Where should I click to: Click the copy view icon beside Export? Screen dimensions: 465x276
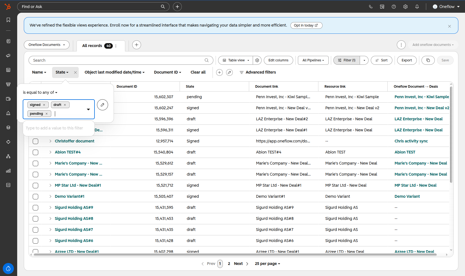pyautogui.click(x=428, y=60)
